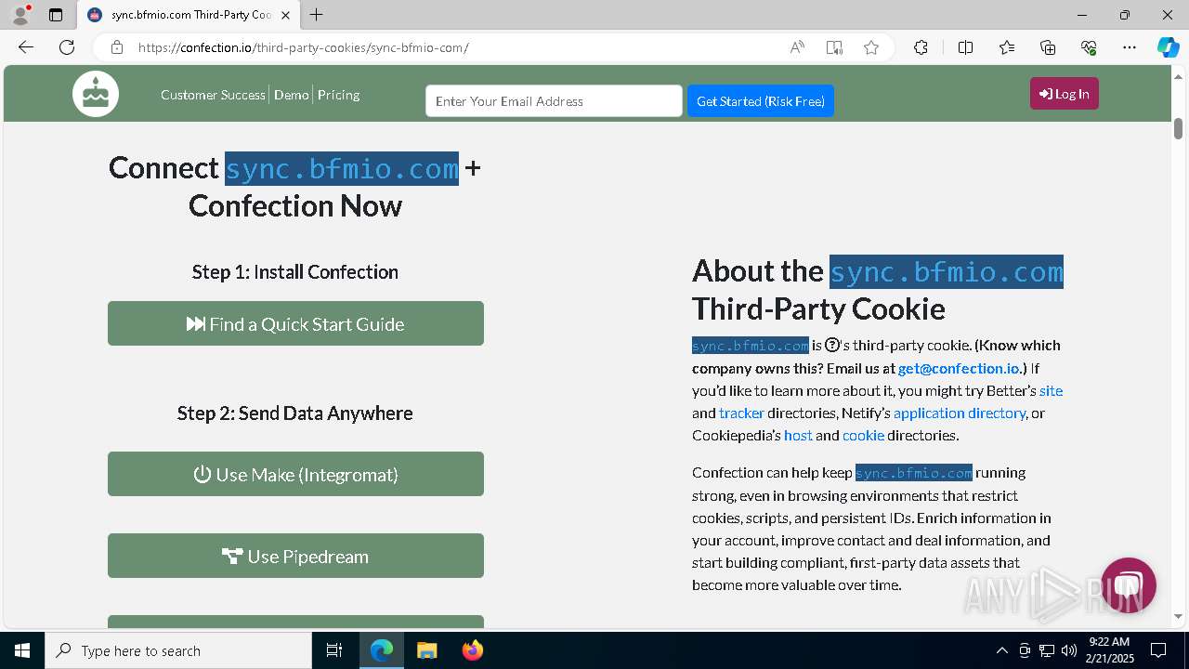This screenshot has height=669, width=1189.
Task: Click the page vertical scrollbar thumb
Action: point(1178,129)
